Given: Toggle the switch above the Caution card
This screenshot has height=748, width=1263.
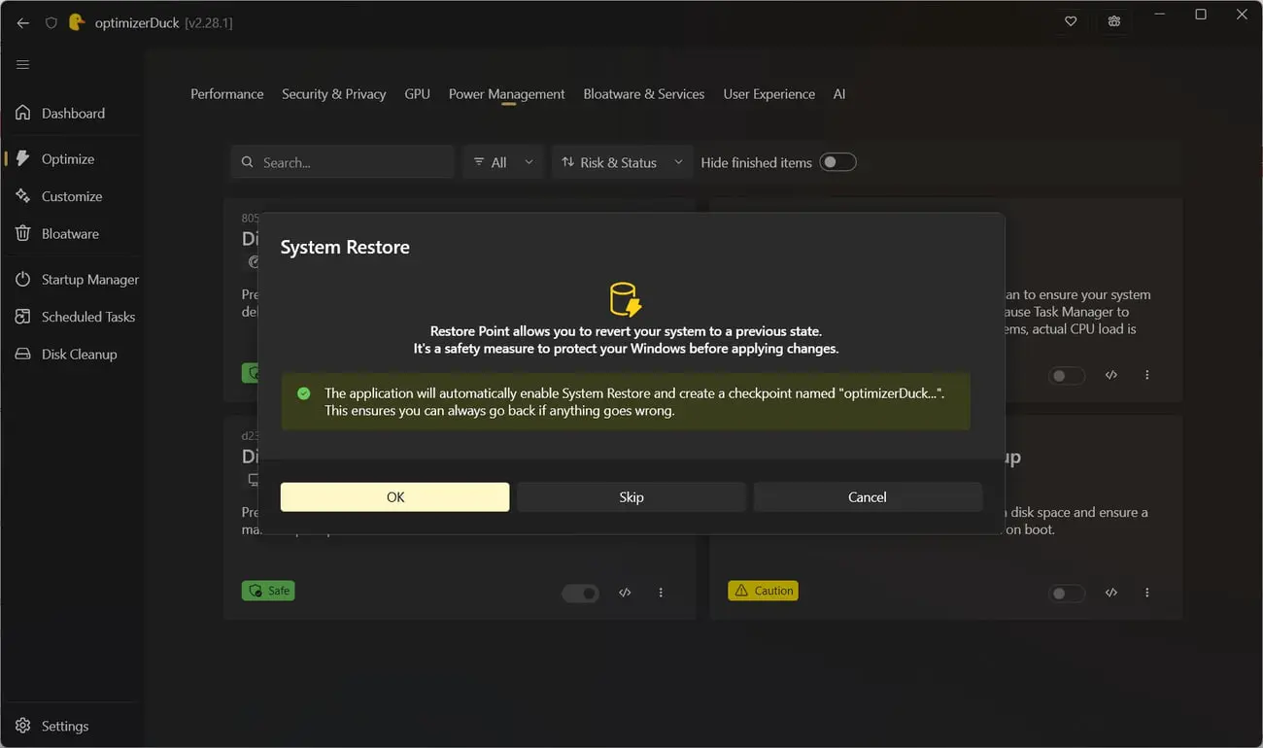Looking at the screenshot, I should click(x=1067, y=375).
